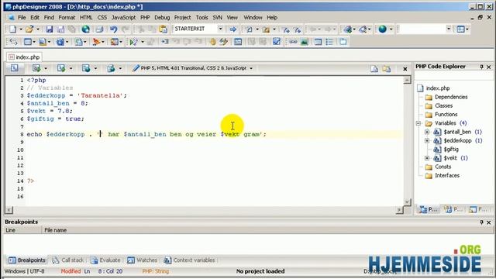Expand the $vekt variable node
Screen dimensions: 496x279
click(x=427, y=158)
